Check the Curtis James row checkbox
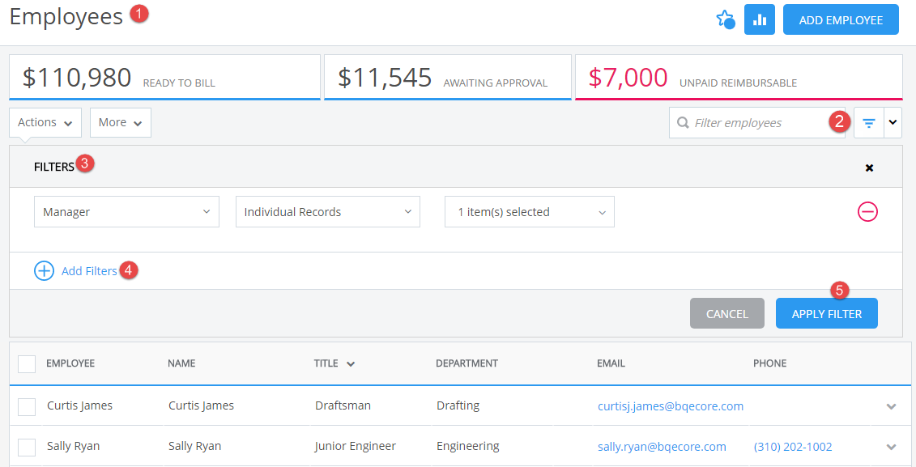This screenshot has width=916, height=467. [27, 406]
